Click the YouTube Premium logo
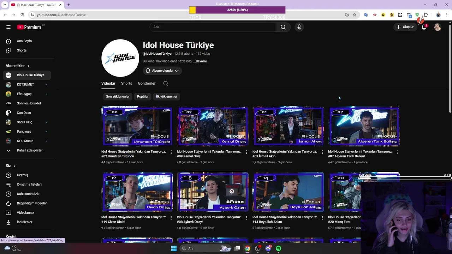 point(29,27)
